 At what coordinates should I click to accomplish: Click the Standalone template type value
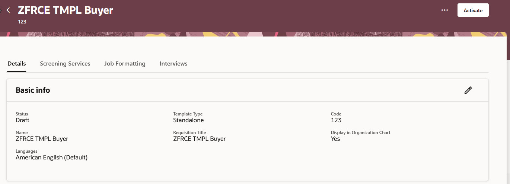188,120
